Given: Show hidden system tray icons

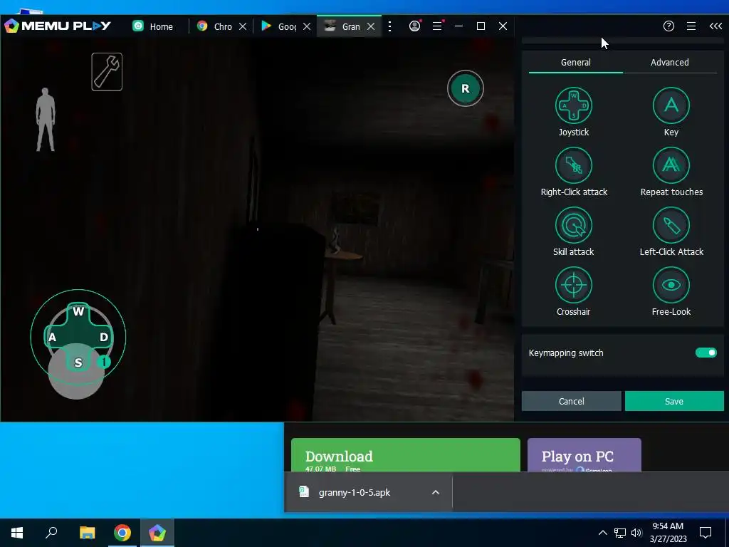Looking at the screenshot, I should pos(602,533).
